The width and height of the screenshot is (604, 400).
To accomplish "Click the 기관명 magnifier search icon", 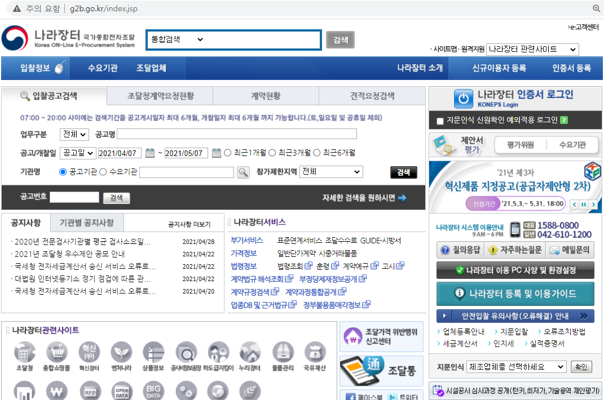I will [243, 172].
